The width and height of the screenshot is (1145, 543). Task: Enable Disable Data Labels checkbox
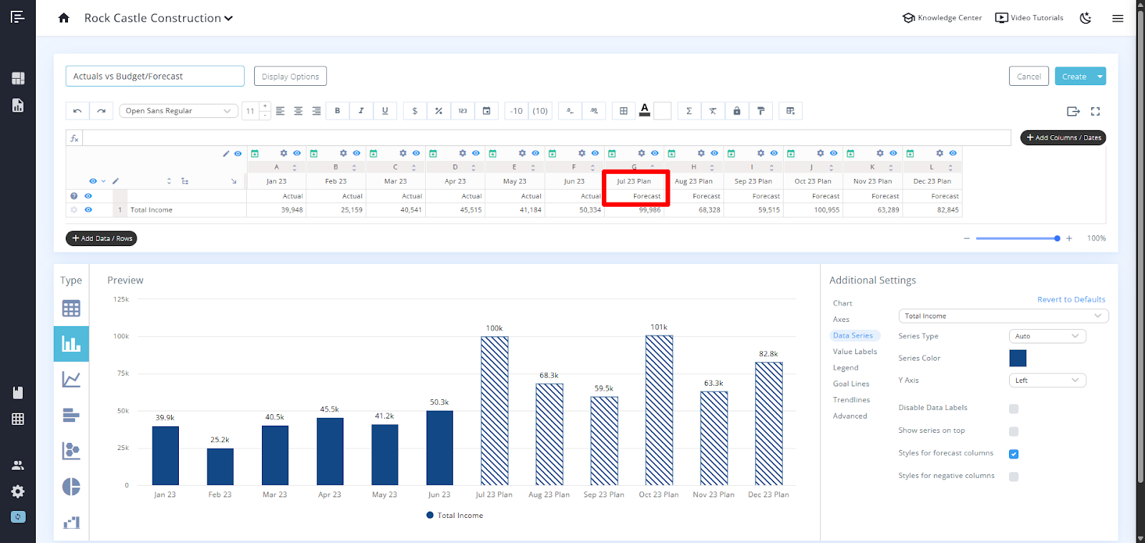[1013, 409]
